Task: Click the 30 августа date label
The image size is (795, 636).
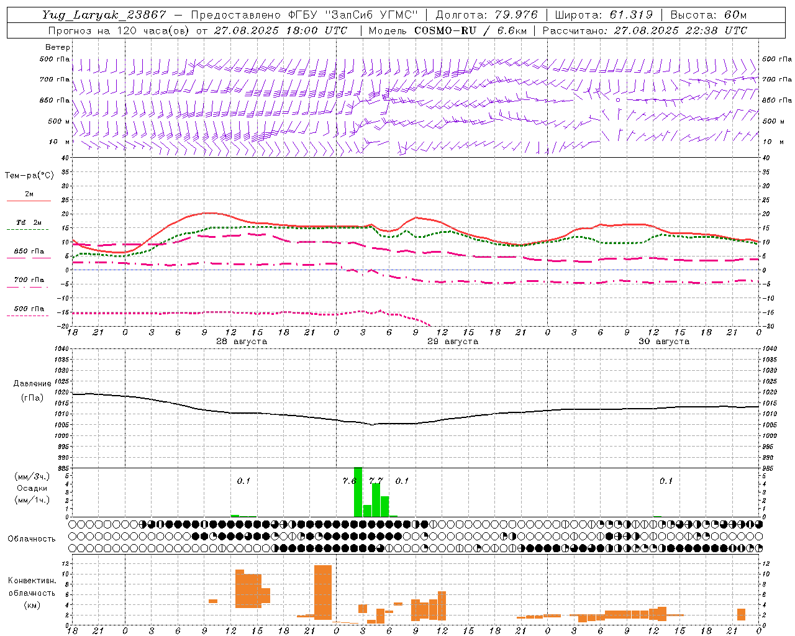Action: [664, 342]
